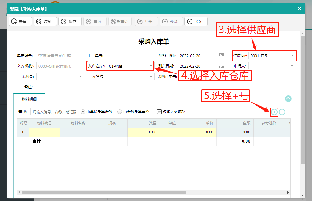
Task: Click the 复制 (Copy) toolbar button
Action: [x=45, y=22]
